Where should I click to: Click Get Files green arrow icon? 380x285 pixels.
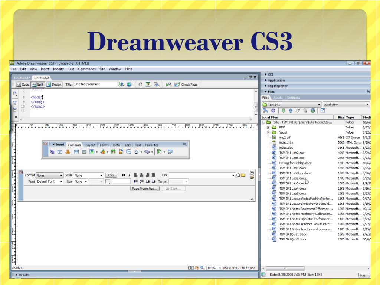click(x=283, y=111)
